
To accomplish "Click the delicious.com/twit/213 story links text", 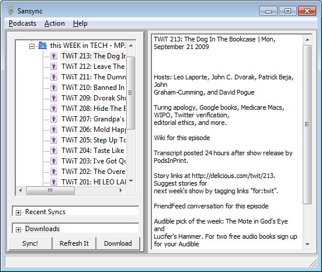I will (x=214, y=176).
